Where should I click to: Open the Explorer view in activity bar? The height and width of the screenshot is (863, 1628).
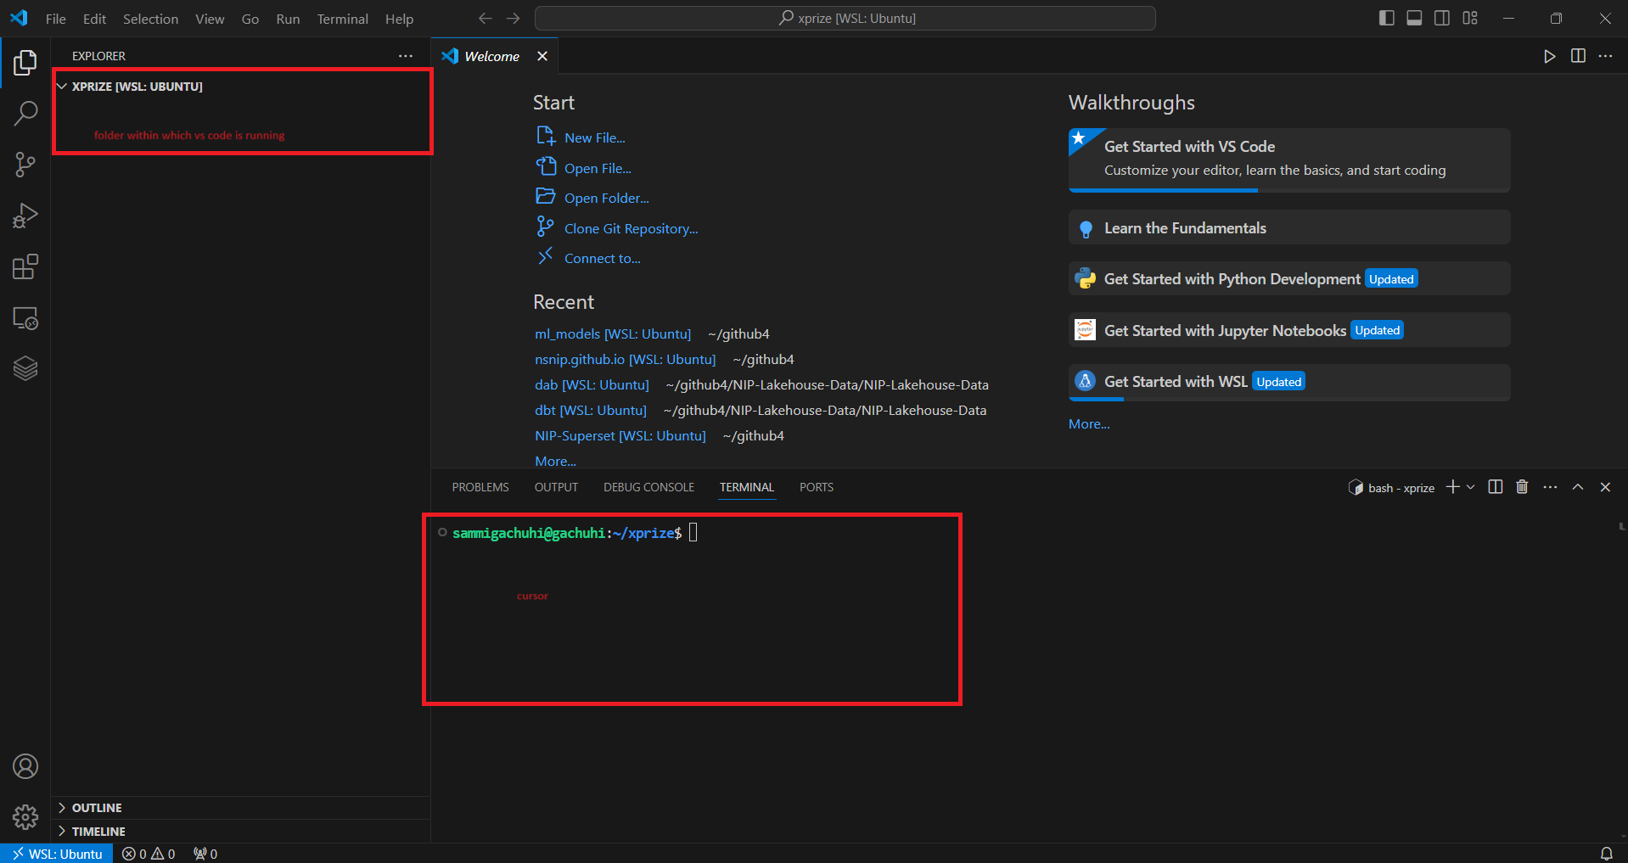point(25,62)
